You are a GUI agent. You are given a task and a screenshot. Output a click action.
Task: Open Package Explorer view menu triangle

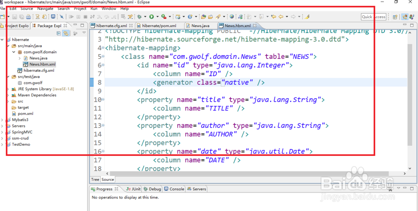84,33
